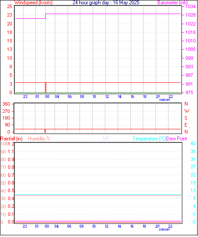This screenshot has height=237, width=198.
Task: Click the "Barometer (mb)" axis title
Action: point(173,3)
